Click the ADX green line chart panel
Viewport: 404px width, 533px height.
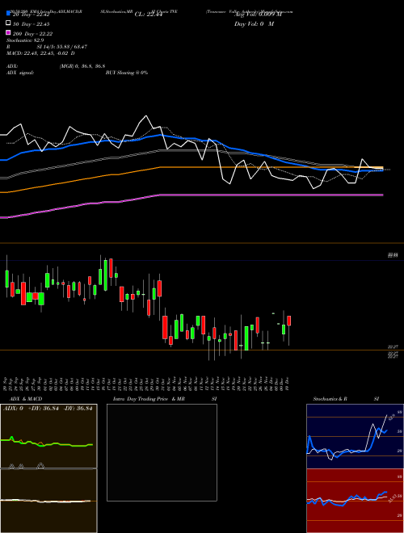(x=48, y=436)
